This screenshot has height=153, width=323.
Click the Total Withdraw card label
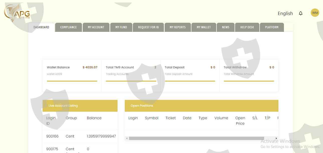click(x=235, y=67)
